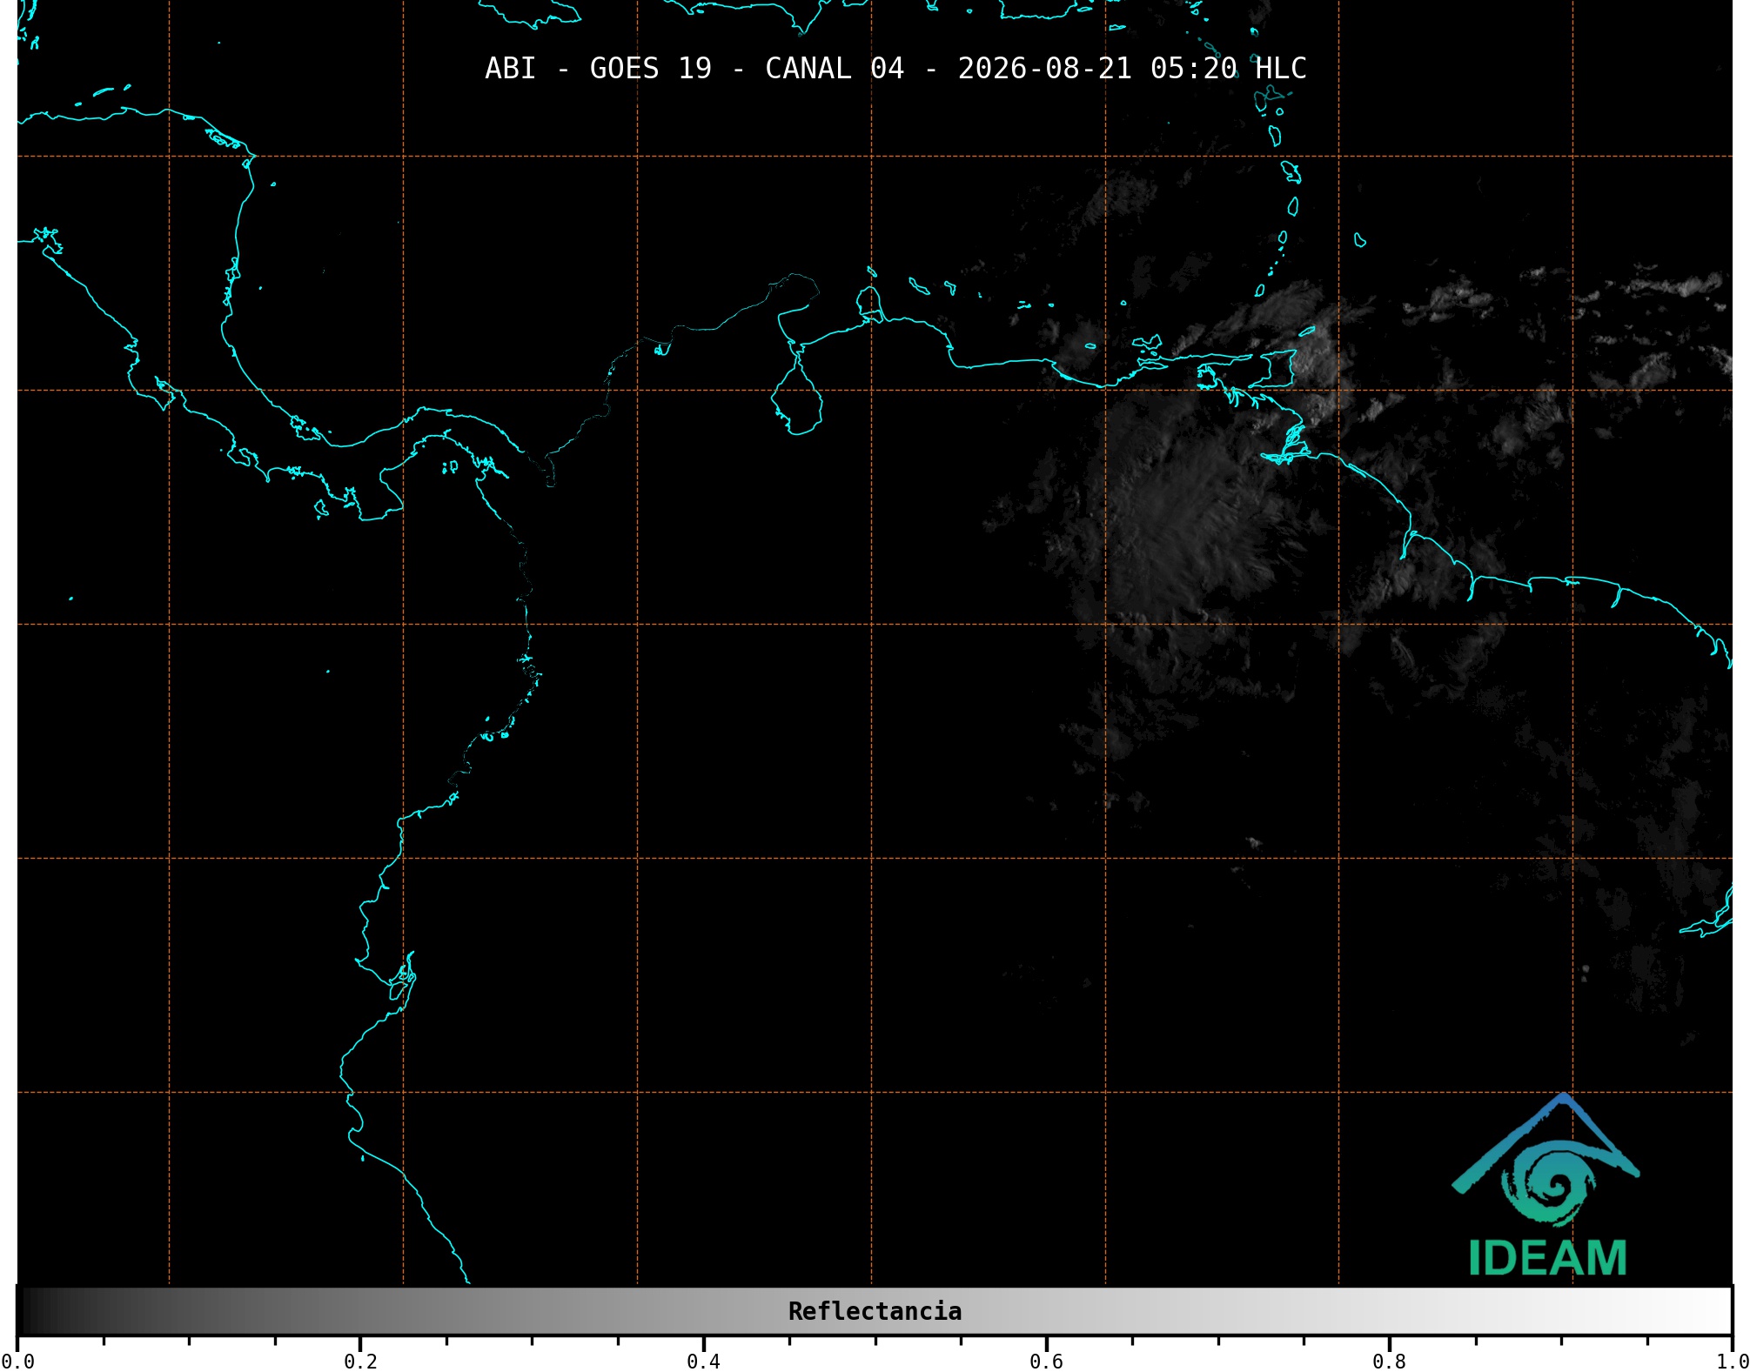Viewport: 1750px width, 1372px height.
Task: Click the IDEAM logo
Action: 1546,1185
